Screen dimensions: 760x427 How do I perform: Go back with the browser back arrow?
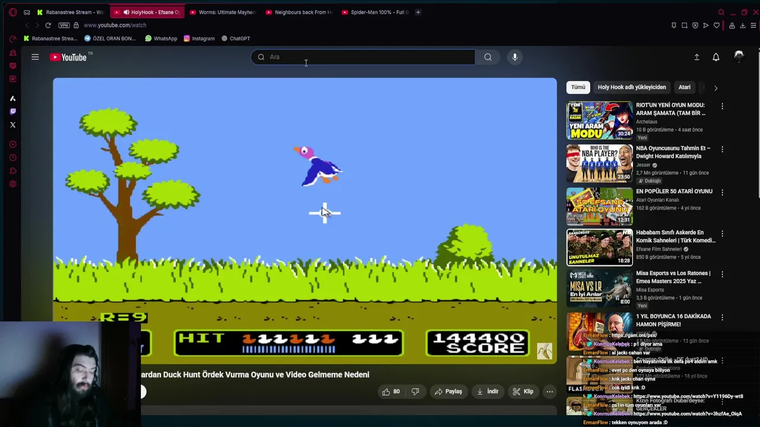tap(27, 25)
